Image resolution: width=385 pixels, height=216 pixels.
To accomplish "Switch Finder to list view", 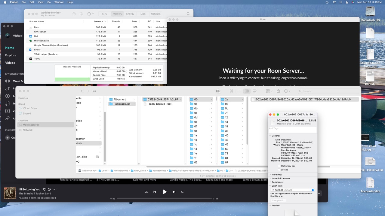I will pyautogui.click(x=239, y=91).
